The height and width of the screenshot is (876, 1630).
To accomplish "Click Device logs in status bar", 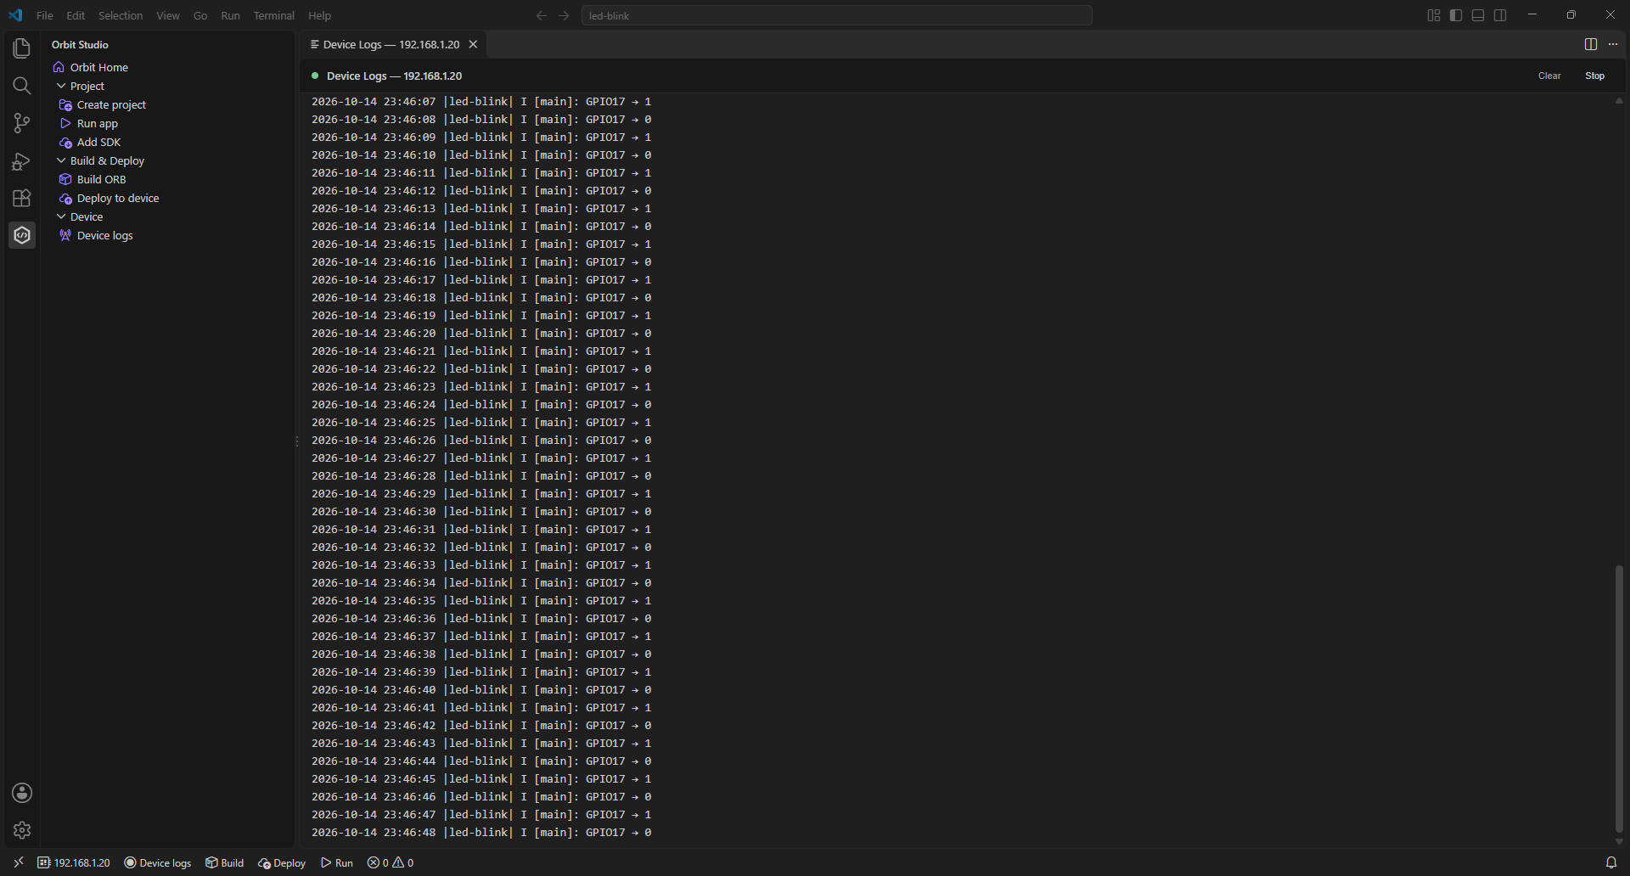I will [158, 862].
